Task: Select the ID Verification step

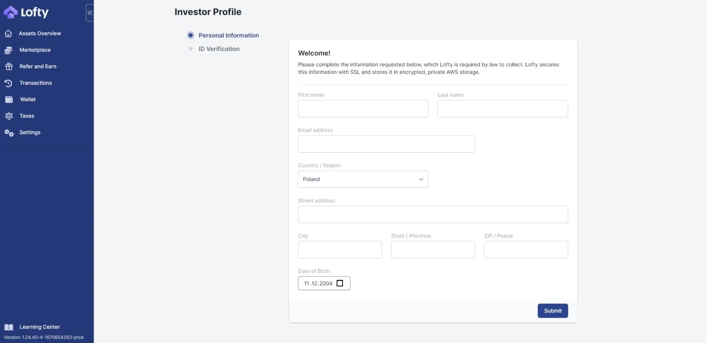Action: point(219,49)
